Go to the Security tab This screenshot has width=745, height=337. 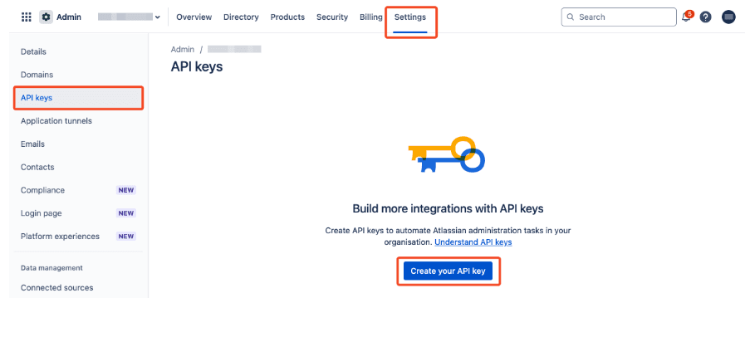[332, 17]
